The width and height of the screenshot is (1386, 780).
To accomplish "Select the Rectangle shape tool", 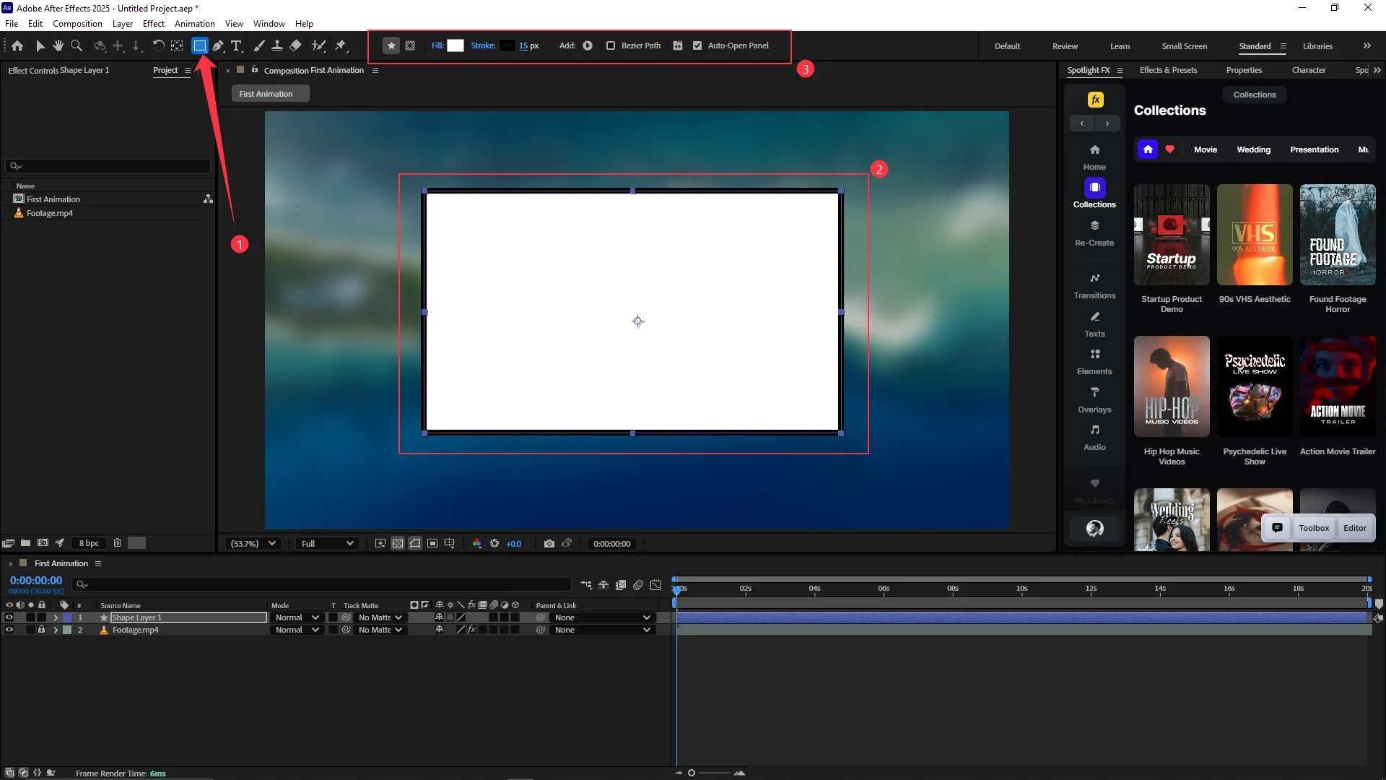I will pyautogui.click(x=199, y=45).
